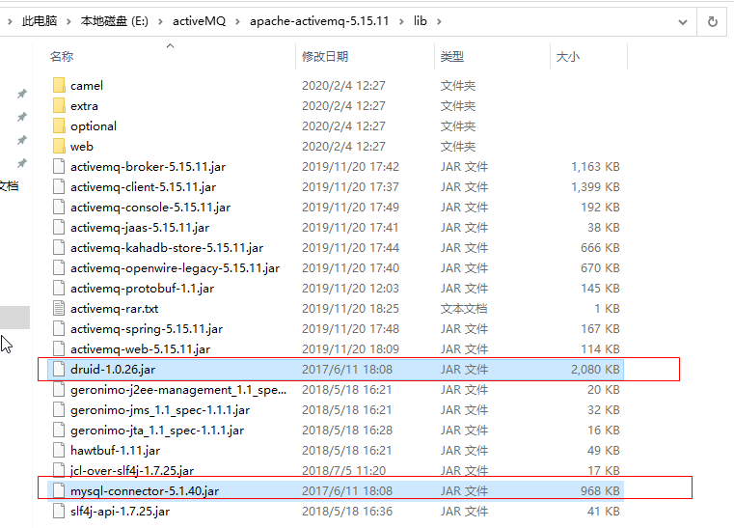734x528 pixels.
Task: Click geronimo-j2ee-management file icon
Action: point(59,389)
